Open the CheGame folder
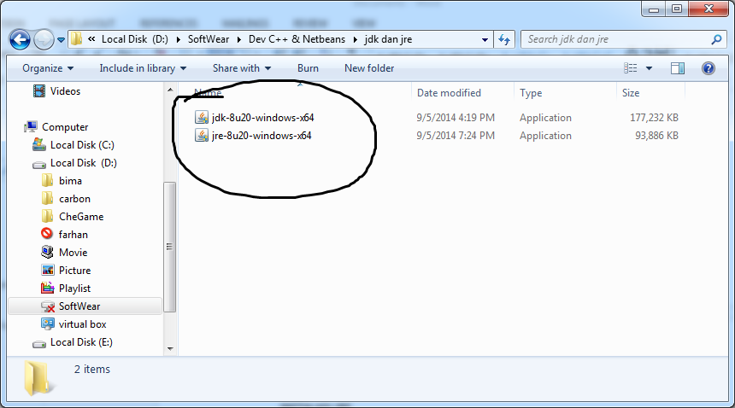Image resolution: width=735 pixels, height=408 pixels. coord(81,217)
